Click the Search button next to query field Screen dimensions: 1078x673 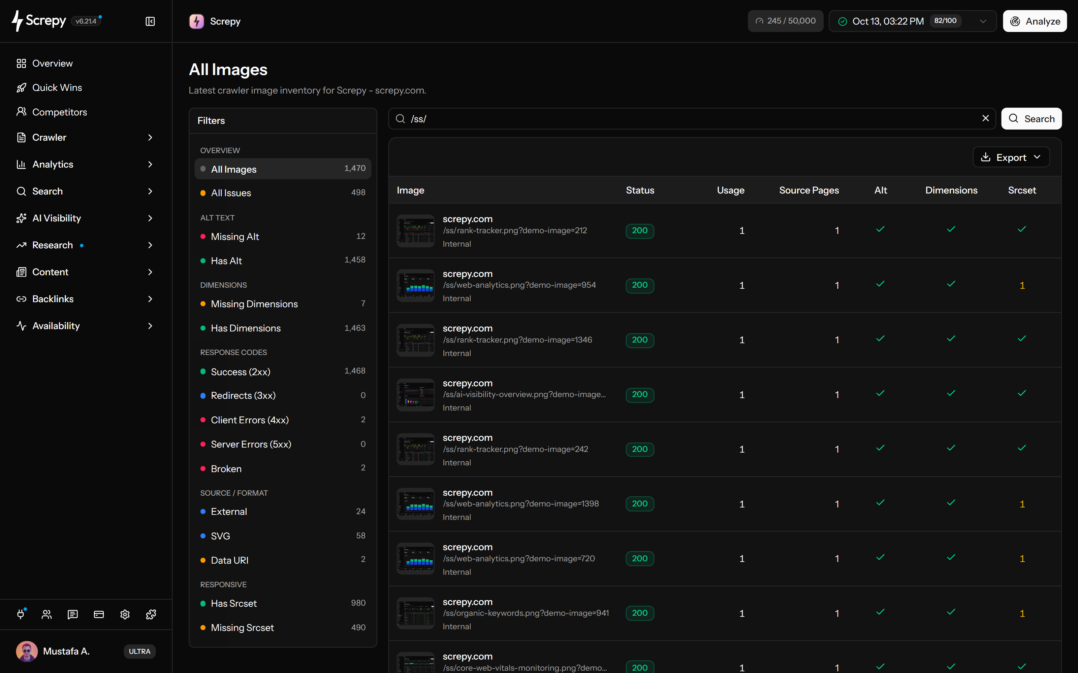(1031, 118)
